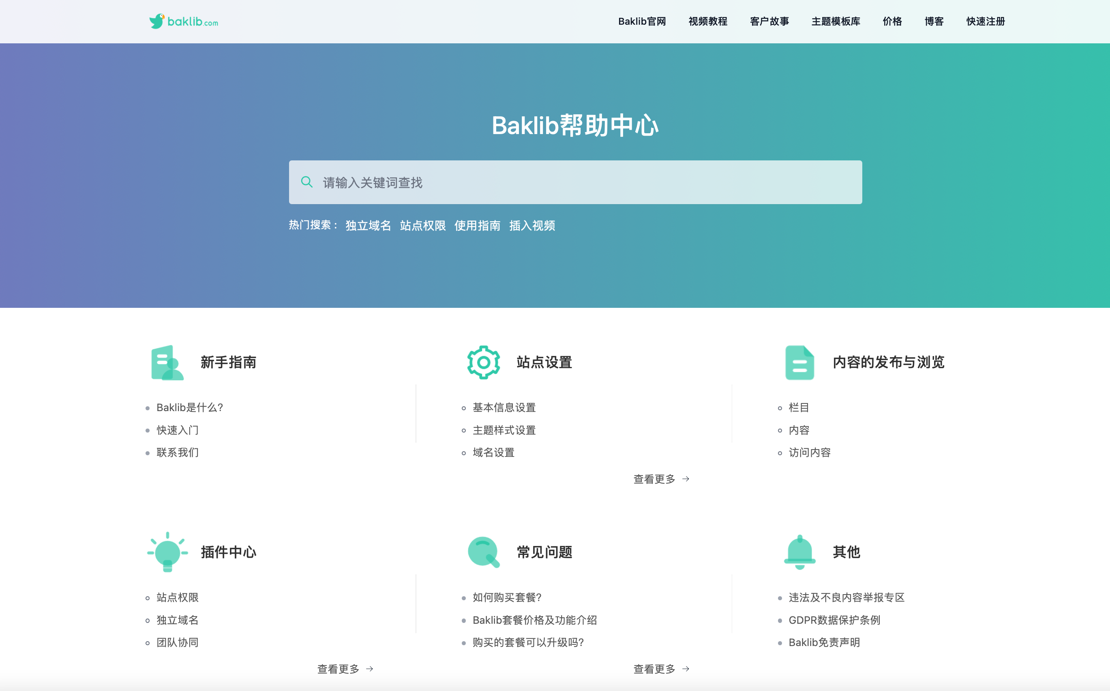Screen dimensions: 1110x691
Task: Open 购买的套餐可以升级吗? article
Action: [528, 642]
